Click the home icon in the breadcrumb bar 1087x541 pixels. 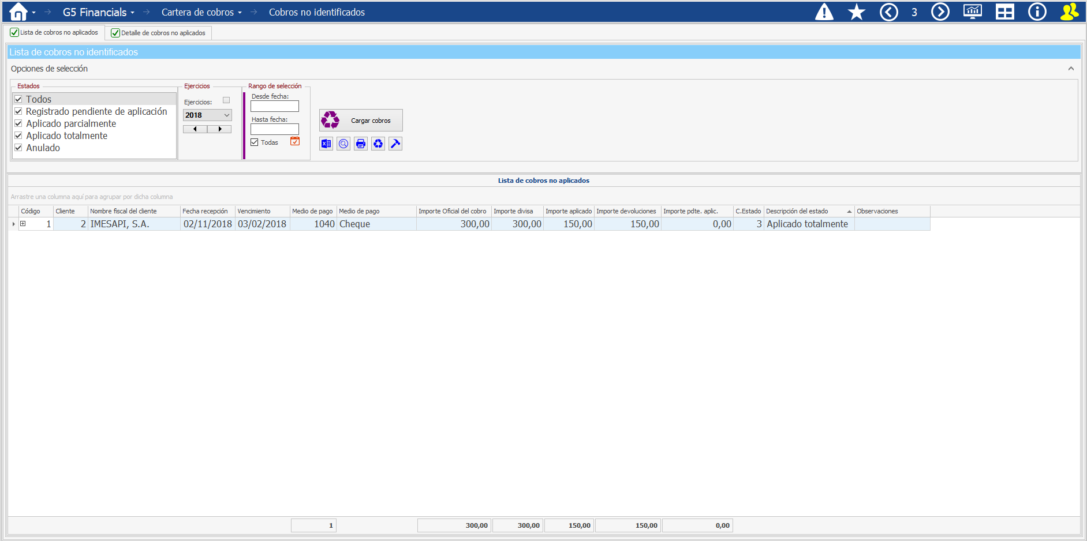tap(18, 12)
